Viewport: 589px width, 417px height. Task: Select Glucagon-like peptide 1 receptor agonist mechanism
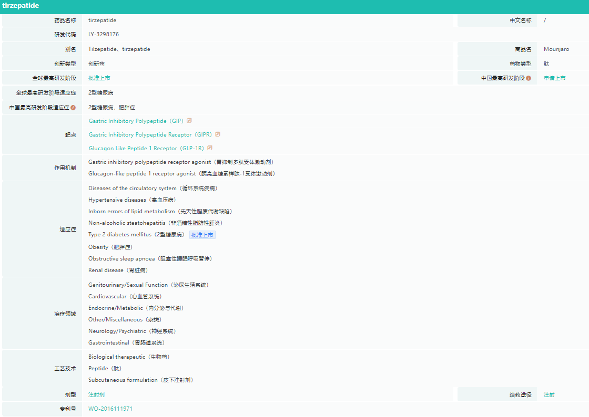pyautogui.click(x=182, y=174)
